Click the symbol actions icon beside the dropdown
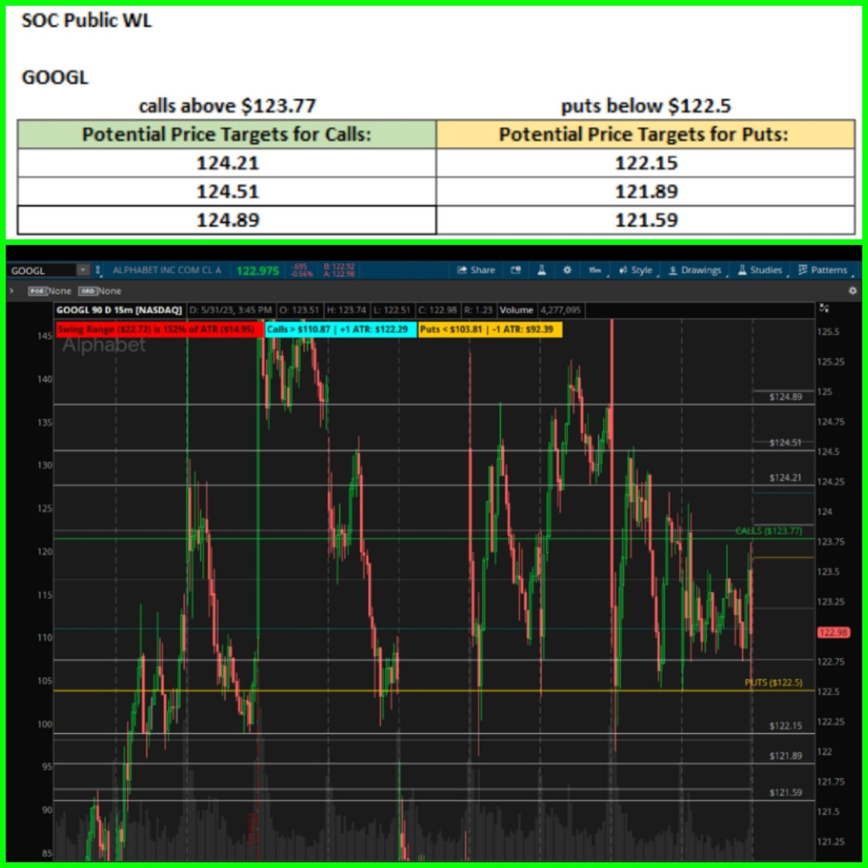Viewport: 868px width, 868px height. pyautogui.click(x=98, y=270)
